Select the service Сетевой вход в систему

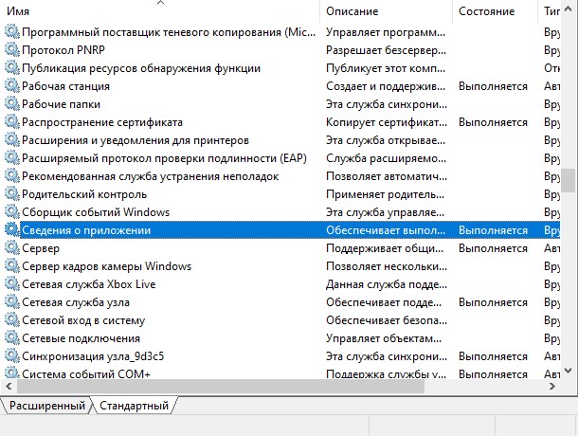pos(83,320)
